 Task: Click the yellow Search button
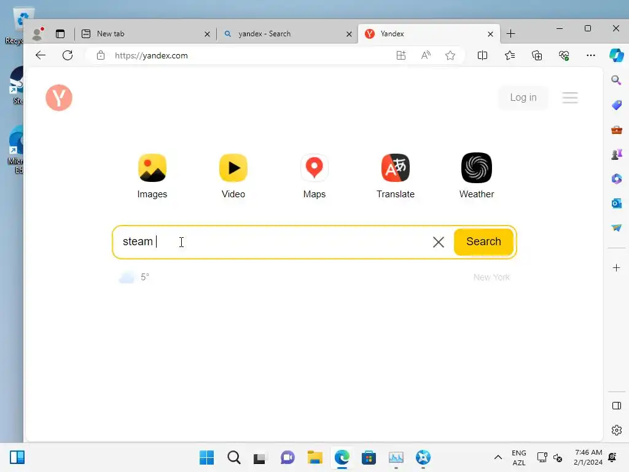click(483, 242)
